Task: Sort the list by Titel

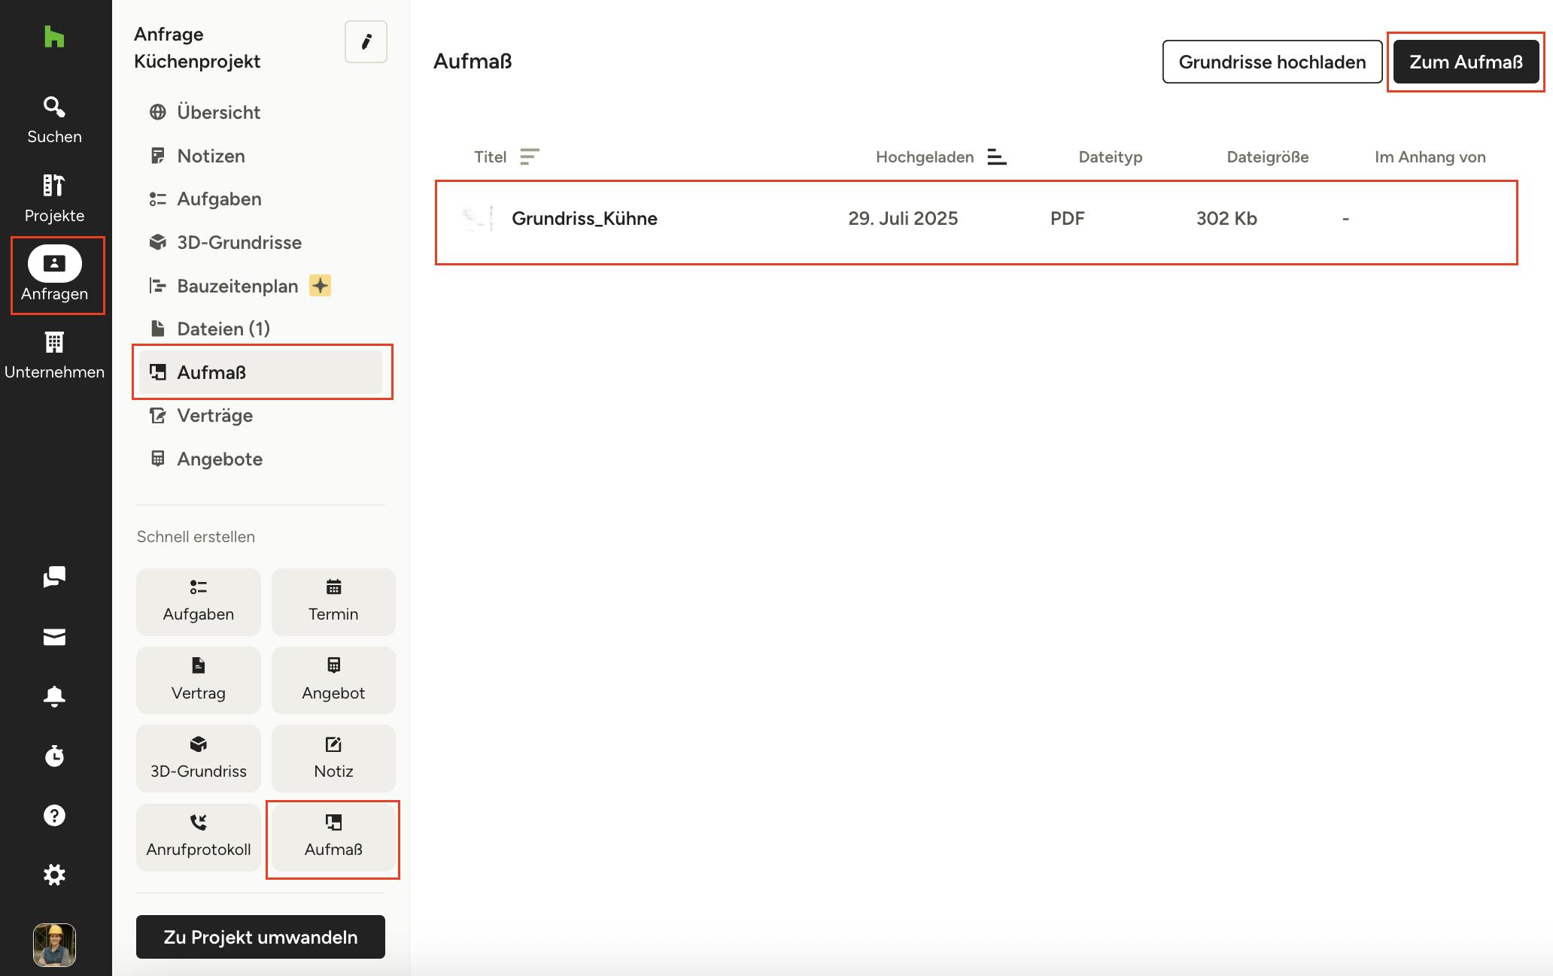Action: coord(529,156)
